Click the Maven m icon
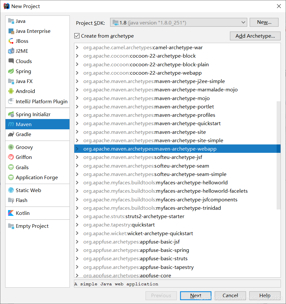The height and width of the screenshot is (304, 286). tap(11, 124)
